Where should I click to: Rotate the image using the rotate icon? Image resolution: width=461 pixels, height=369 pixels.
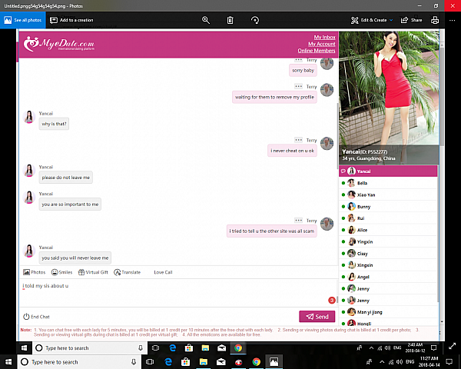click(x=255, y=20)
